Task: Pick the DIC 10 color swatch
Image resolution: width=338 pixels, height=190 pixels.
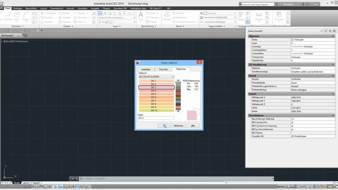Action: (x=156, y=110)
